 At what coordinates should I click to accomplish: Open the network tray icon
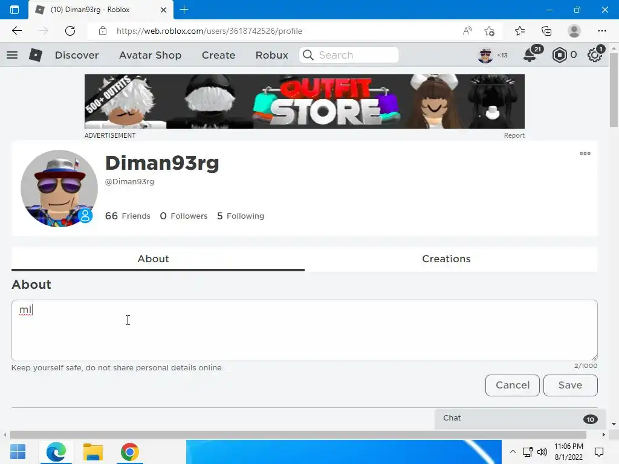click(527, 452)
